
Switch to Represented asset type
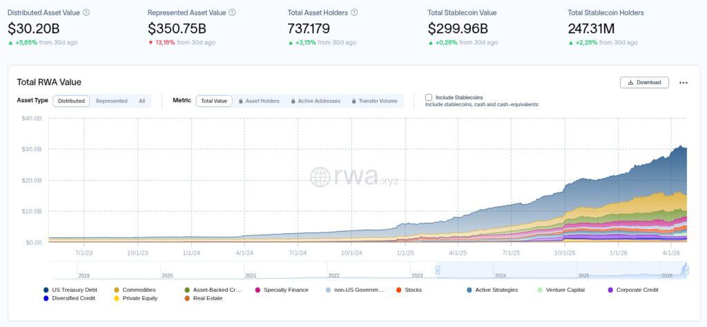pyautogui.click(x=112, y=101)
